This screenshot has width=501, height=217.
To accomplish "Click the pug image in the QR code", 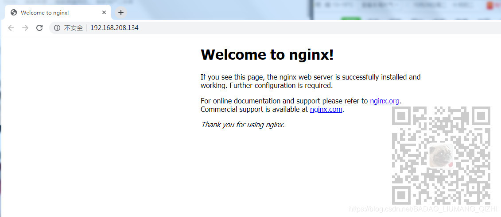I will [441, 156].
